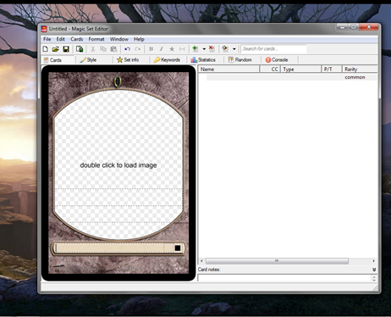
Task: Toggle bold formatting
Action: 151,49
